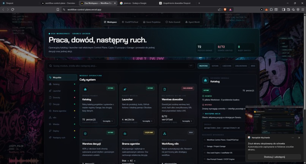306x164 pixels.
Task: Click the share icon in the address bar
Action: (219, 9)
